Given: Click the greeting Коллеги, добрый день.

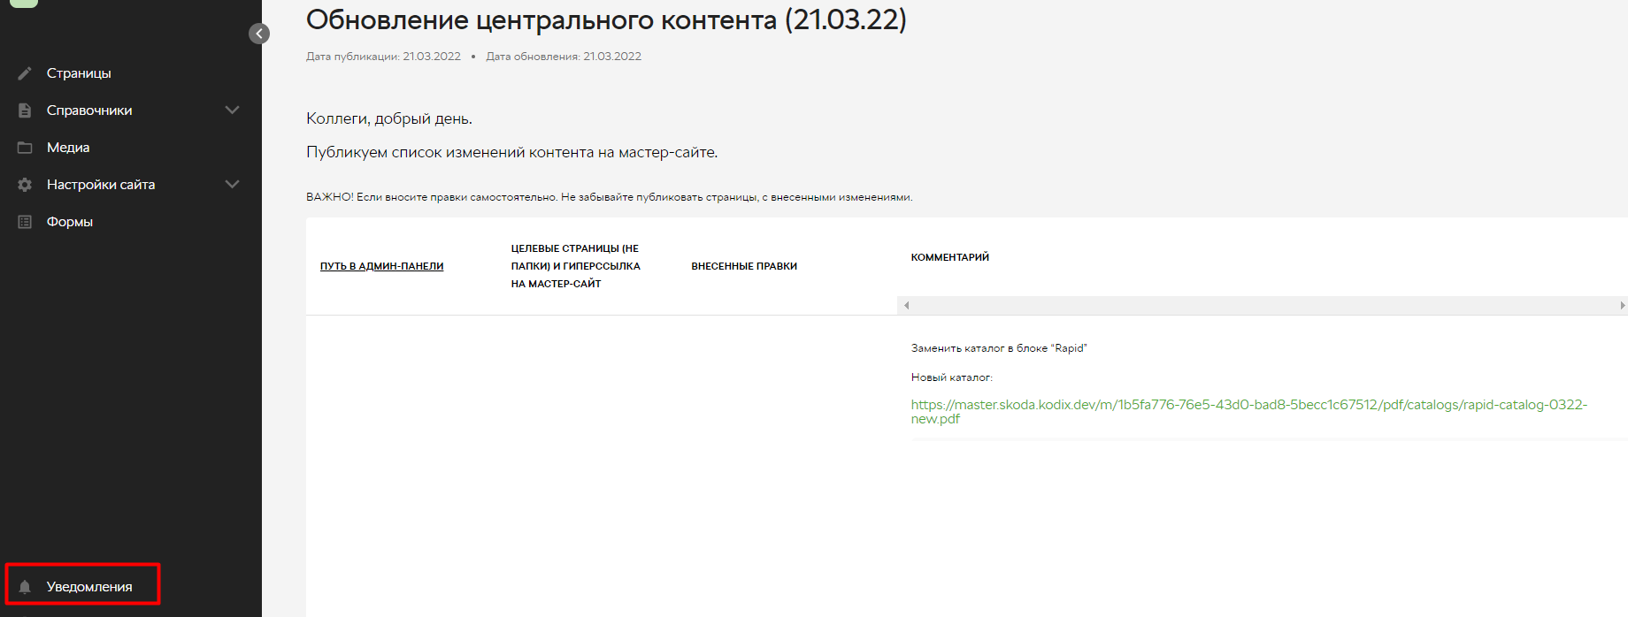Looking at the screenshot, I should click(x=389, y=119).
